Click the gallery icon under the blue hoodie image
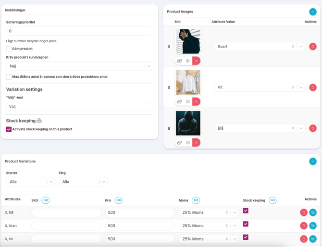The width and height of the screenshot is (322, 247). click(179, 143)
